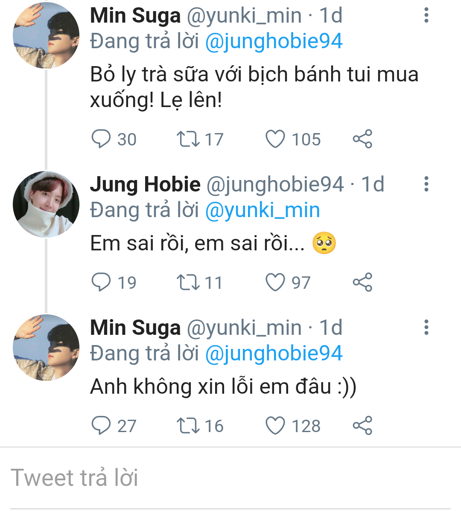Retweet the tweet with 16 retweets
This screenshot has height=511, width=461.
pos(188,426)
